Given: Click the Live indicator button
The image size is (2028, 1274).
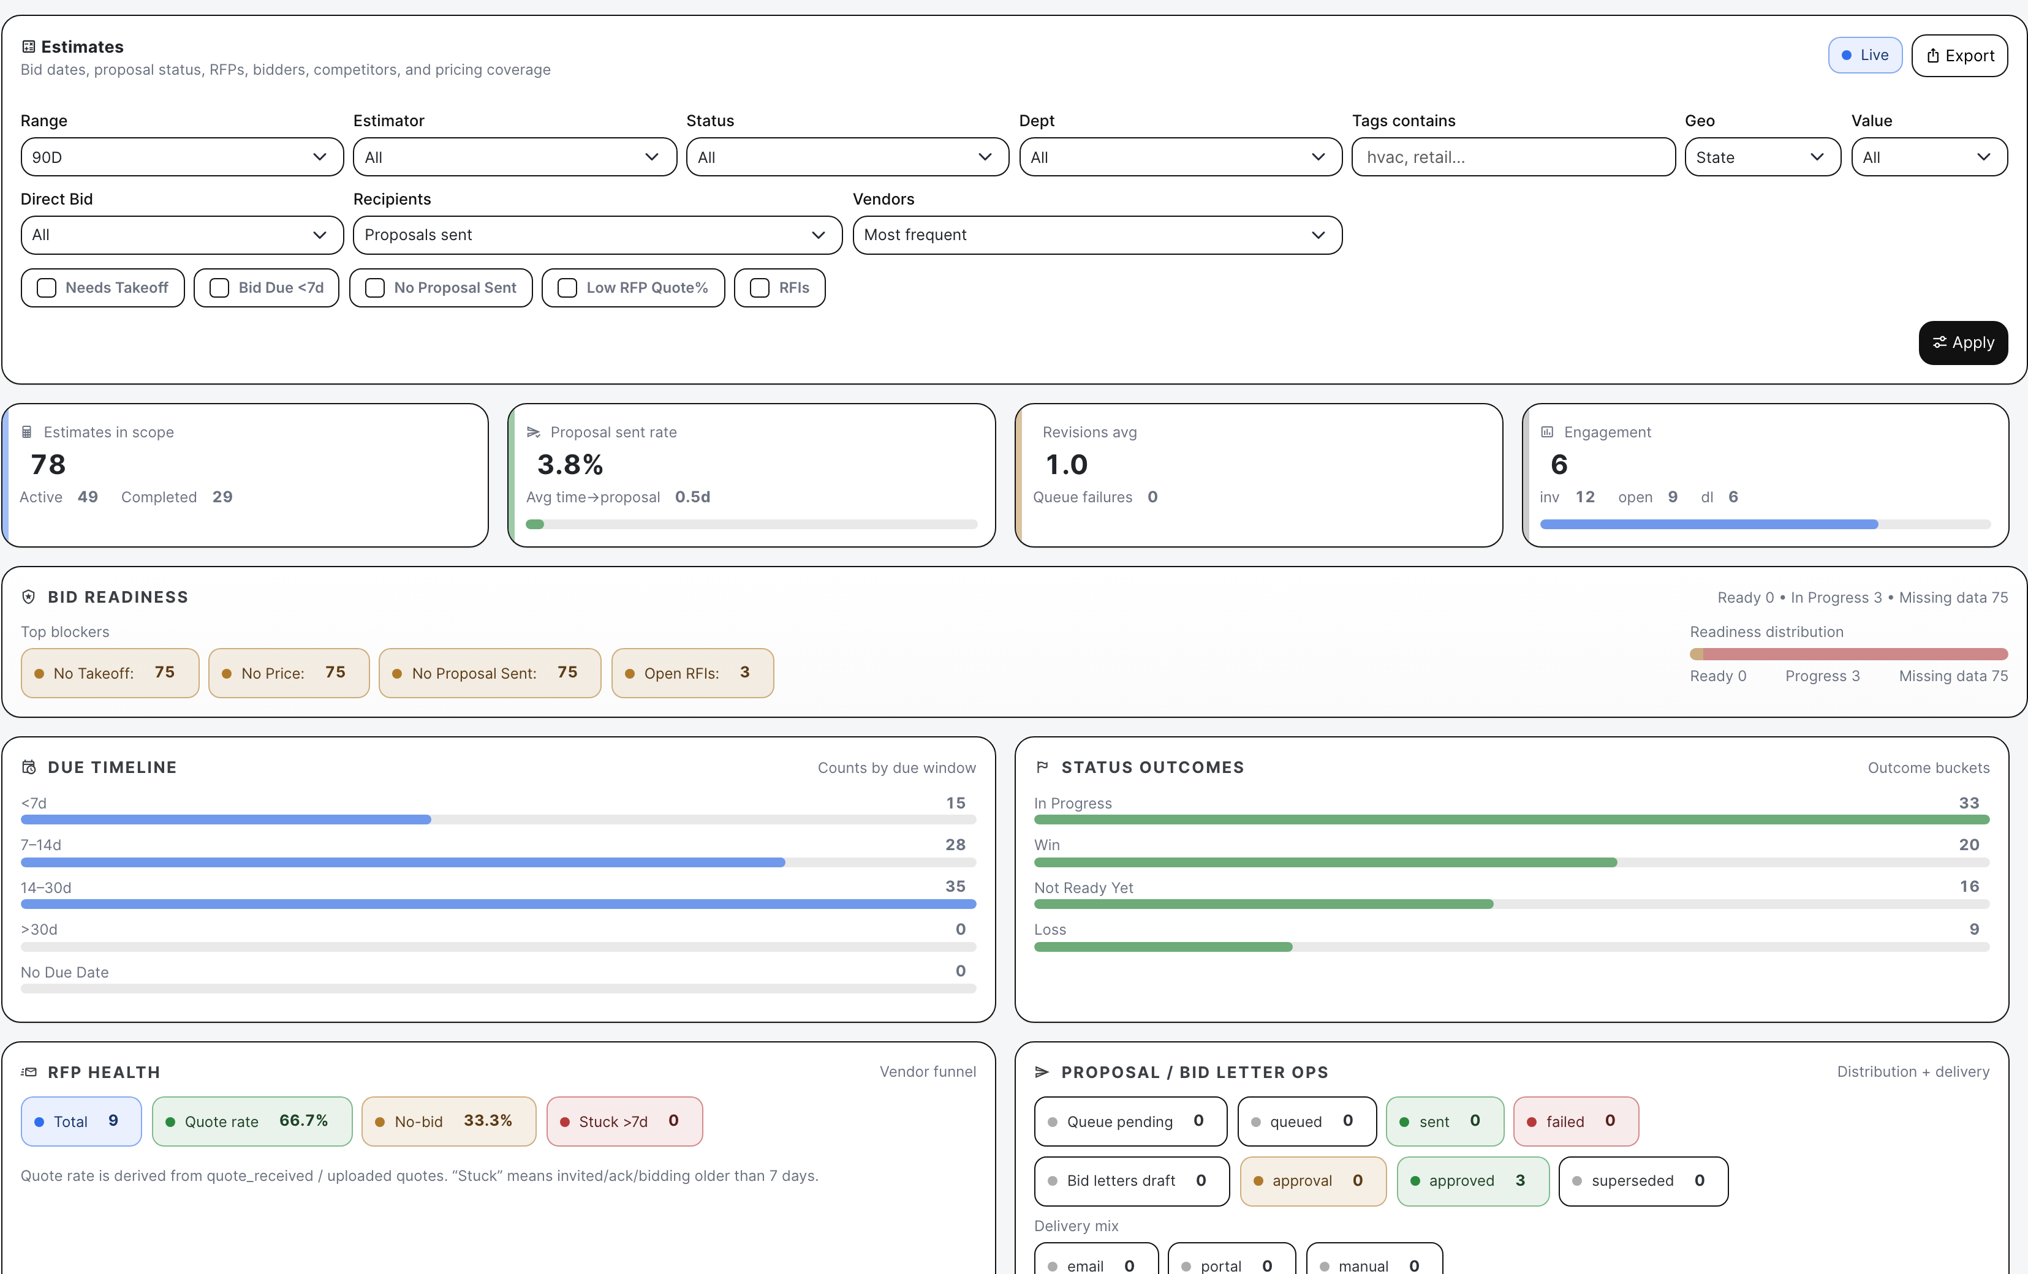Looking at the screenshot, I should (x=1864, y=56).
